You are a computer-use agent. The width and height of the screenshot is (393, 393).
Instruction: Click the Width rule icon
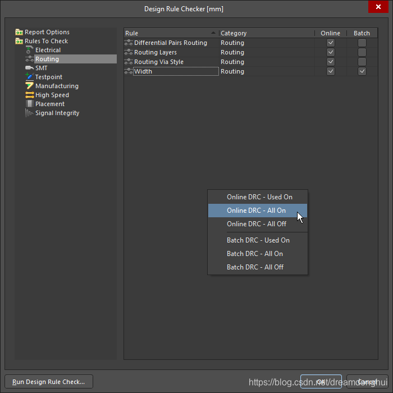pyautogui.click(x=129, y=71)
